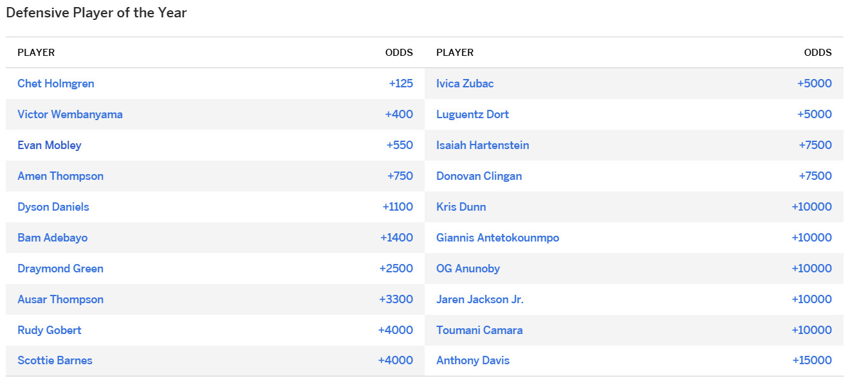
Task: Click the OG Anunoby link
Action: [468, 269]
